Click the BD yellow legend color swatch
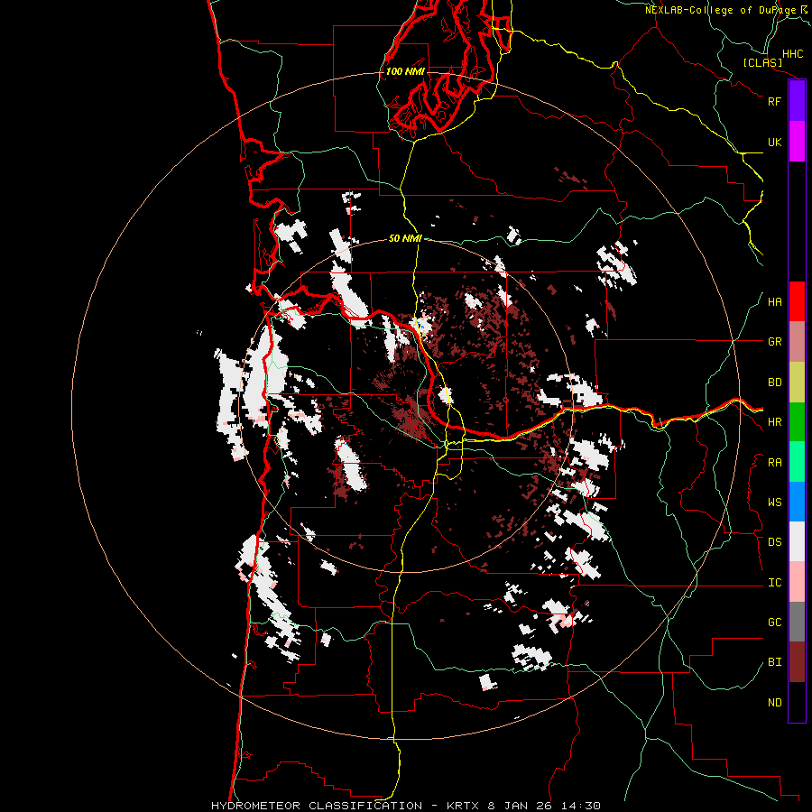This screenshot has width=812, height=812. [x=797, y=382]
